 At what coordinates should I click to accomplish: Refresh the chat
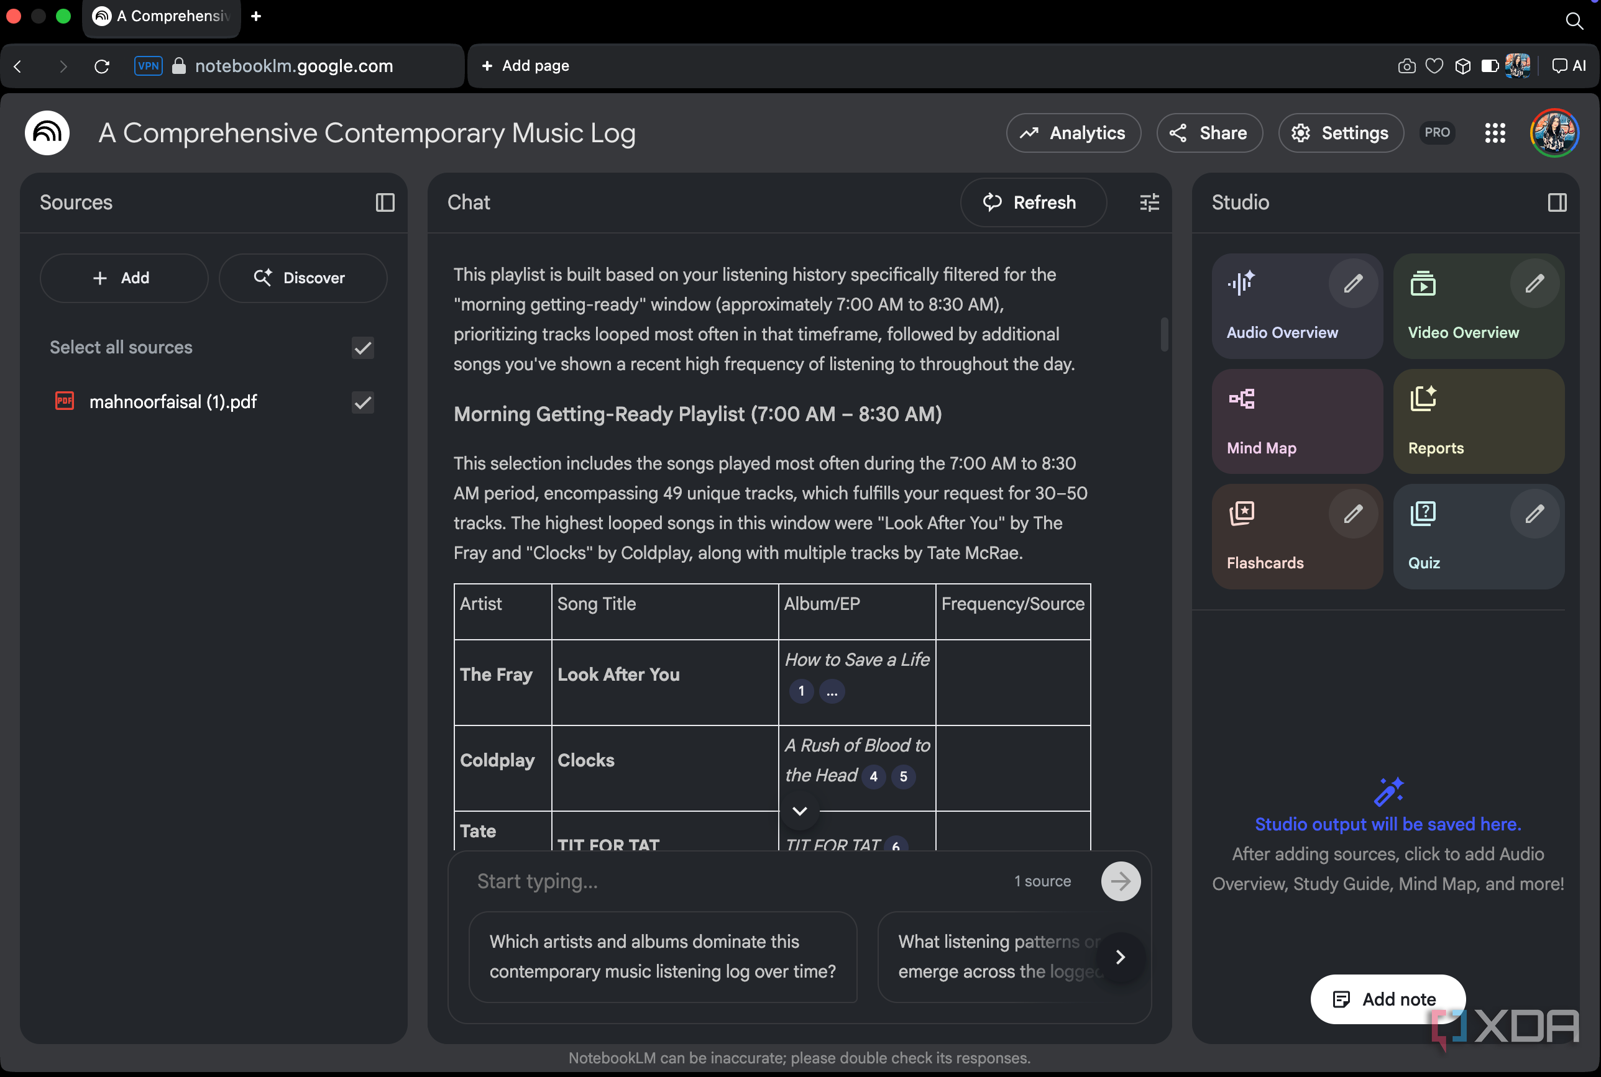1033,202
